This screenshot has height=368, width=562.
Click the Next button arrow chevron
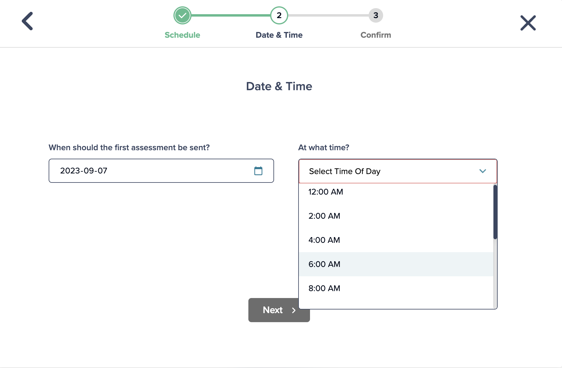pyautogui.click(x=293, y=310)
